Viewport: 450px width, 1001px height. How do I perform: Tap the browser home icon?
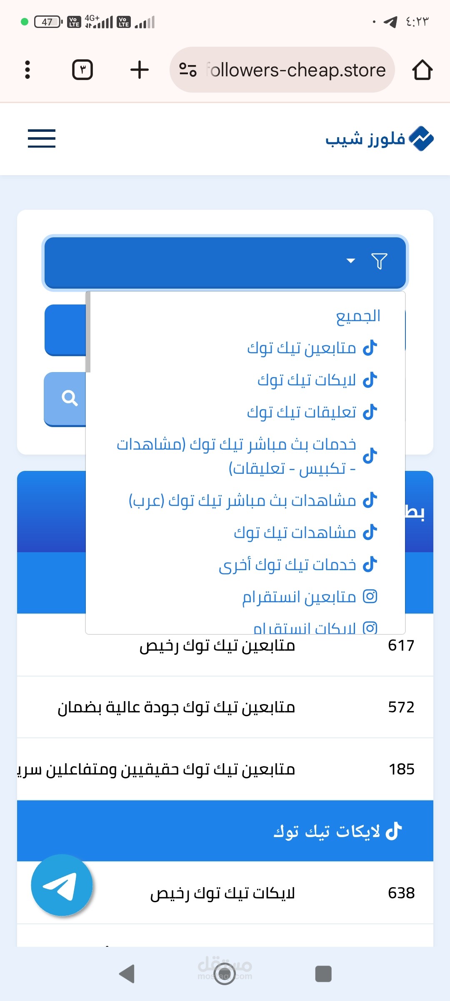click(422, 70)
